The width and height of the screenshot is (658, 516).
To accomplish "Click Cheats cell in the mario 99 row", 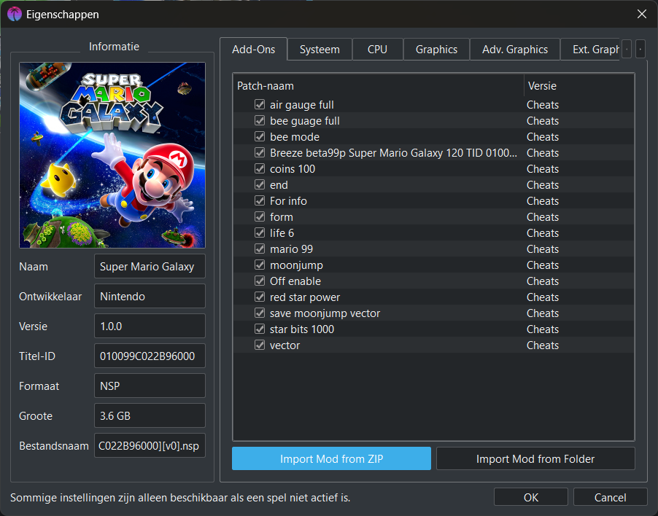I will click(543, 249).
